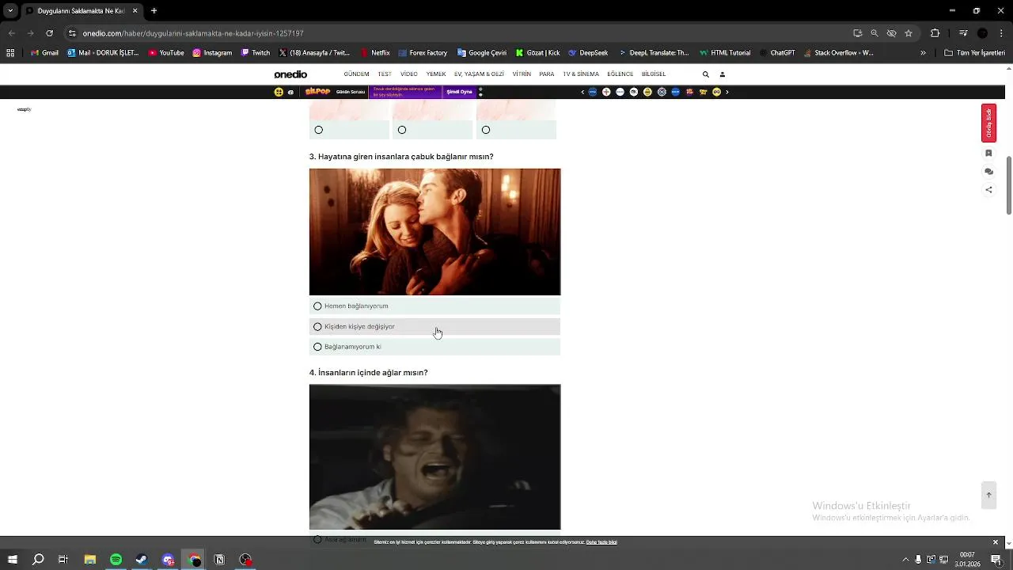
Task: Select 'Kişiden kişiye değişiyor' radio option
Action: (317, 327)
